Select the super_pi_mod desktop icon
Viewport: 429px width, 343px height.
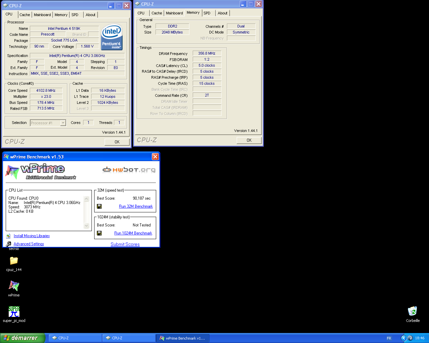tap(14, 312)
